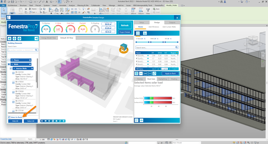Click the horizontal arrows icon at the bottom of the Design panel
The height and width of the screenshot is (144, 268).
click(x=141, y=120)
